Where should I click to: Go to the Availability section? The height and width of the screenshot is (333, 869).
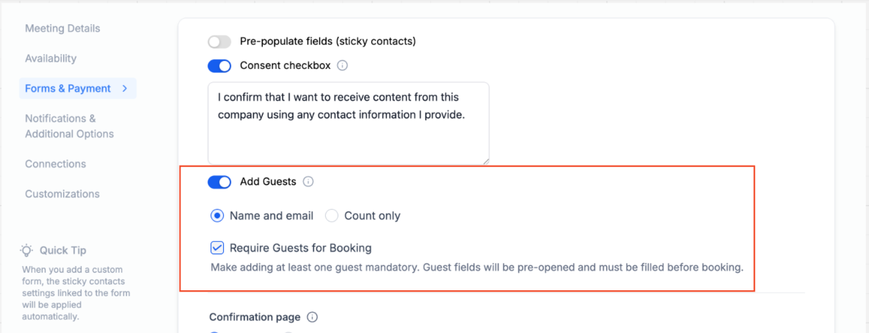[51, 58]
